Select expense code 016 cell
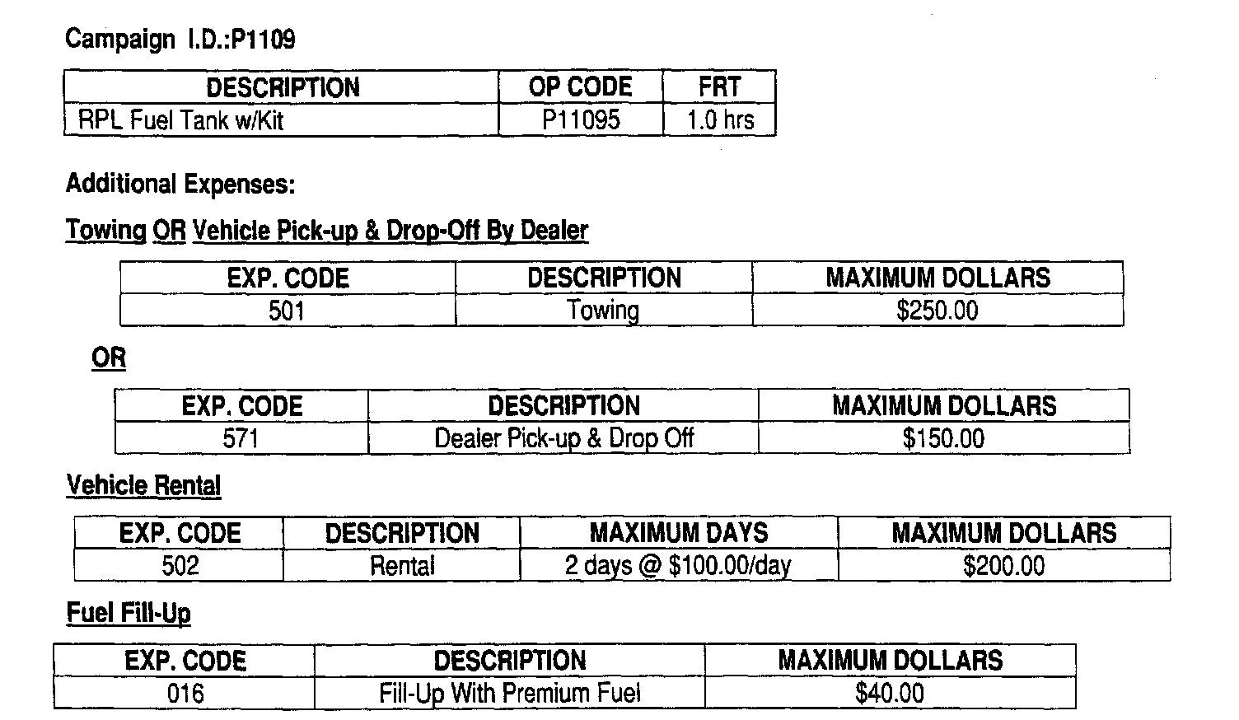 click(185, 693)
